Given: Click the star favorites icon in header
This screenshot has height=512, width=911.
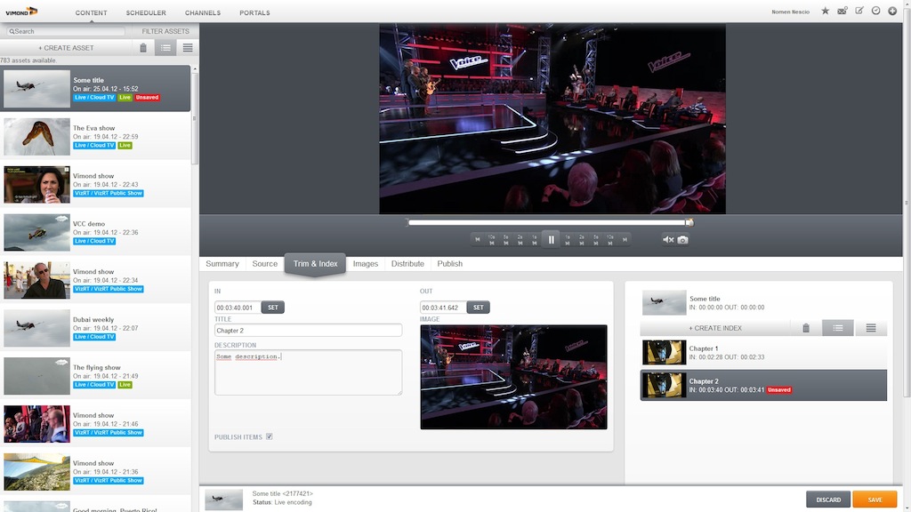Looking at the screenshot, I should [x=825, y=11].
